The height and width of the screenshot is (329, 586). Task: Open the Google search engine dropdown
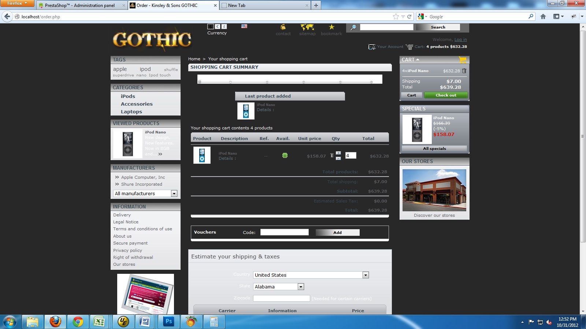point(423,16)
